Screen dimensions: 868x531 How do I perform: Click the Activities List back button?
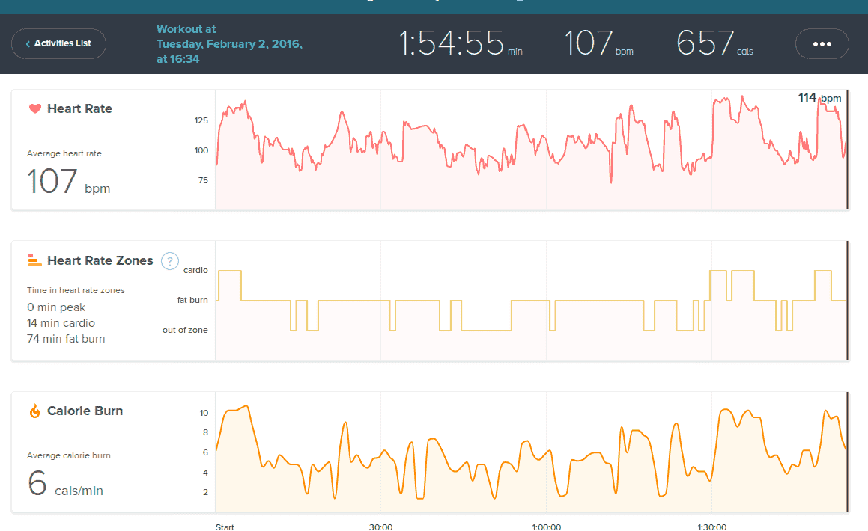tap(58, 43)
